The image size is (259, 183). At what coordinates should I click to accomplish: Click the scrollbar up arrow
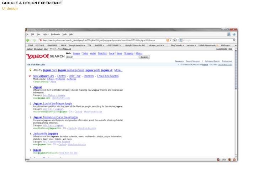(x=236, y=49)
